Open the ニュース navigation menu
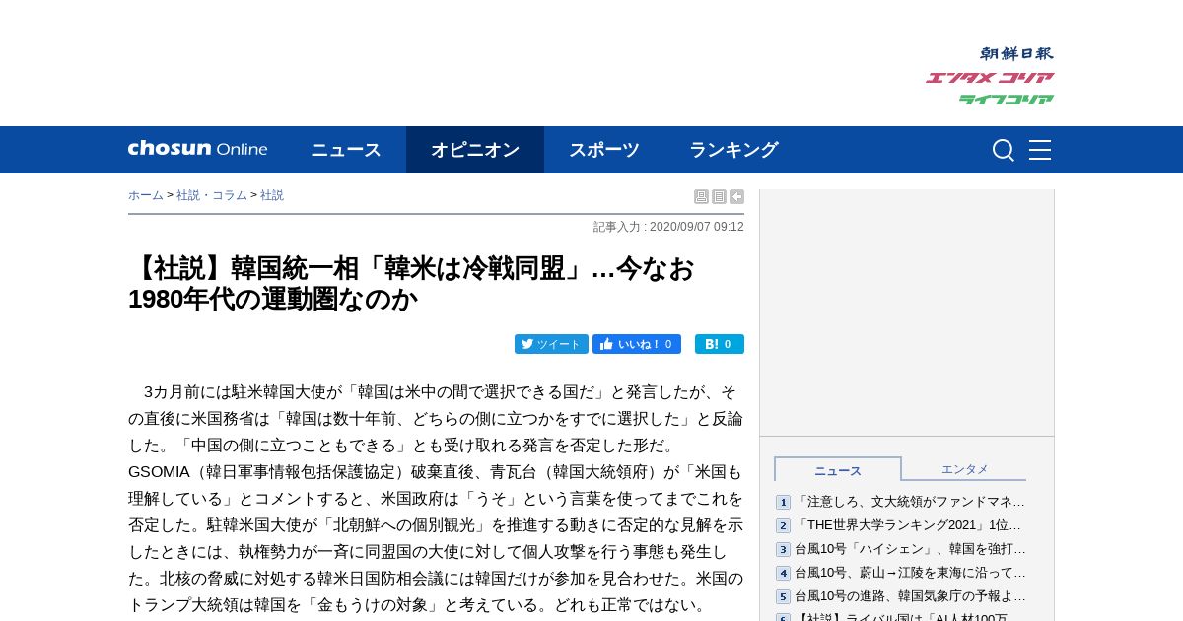Screen dimensions: 1183x621 (x=346, y=150)
